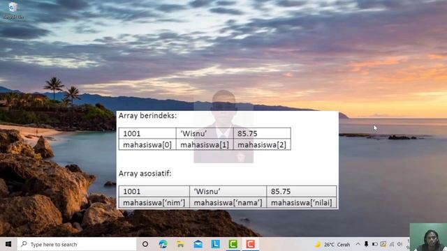Image resolution: width=447 pixels, height=251 pixels.
Task: Select cell 'mahasiswa[0]'
Action: [147, 145]
